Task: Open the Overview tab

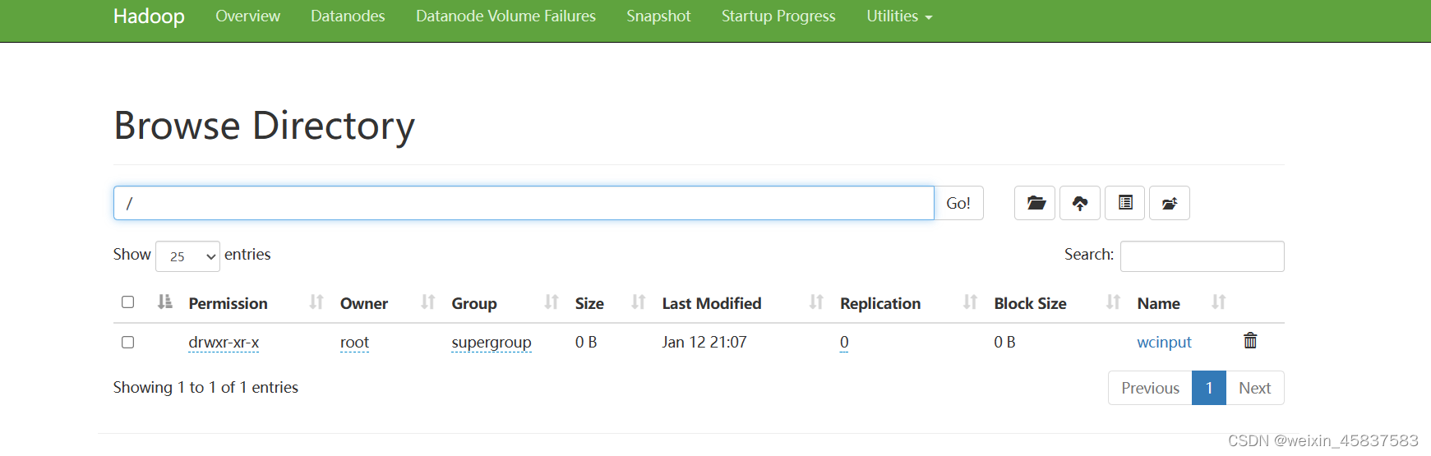Action: [247, 16]
